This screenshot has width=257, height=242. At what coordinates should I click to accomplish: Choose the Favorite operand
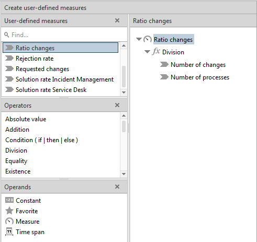27,211
